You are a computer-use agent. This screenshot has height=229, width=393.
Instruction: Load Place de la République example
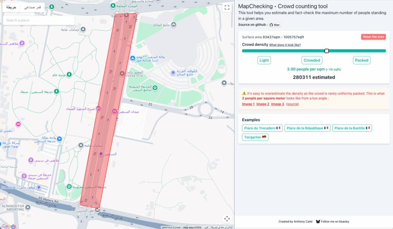coord(307,128)
